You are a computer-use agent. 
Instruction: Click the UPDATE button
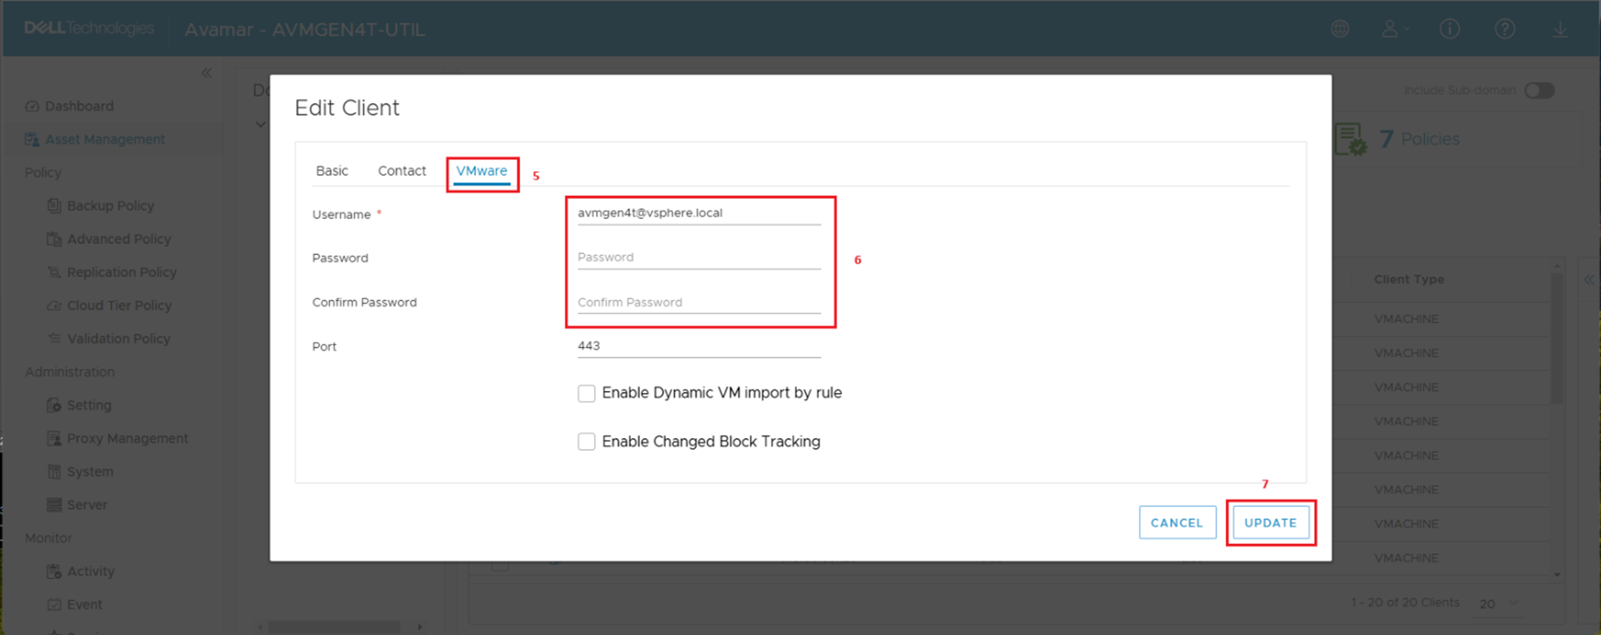point(1270,522)
